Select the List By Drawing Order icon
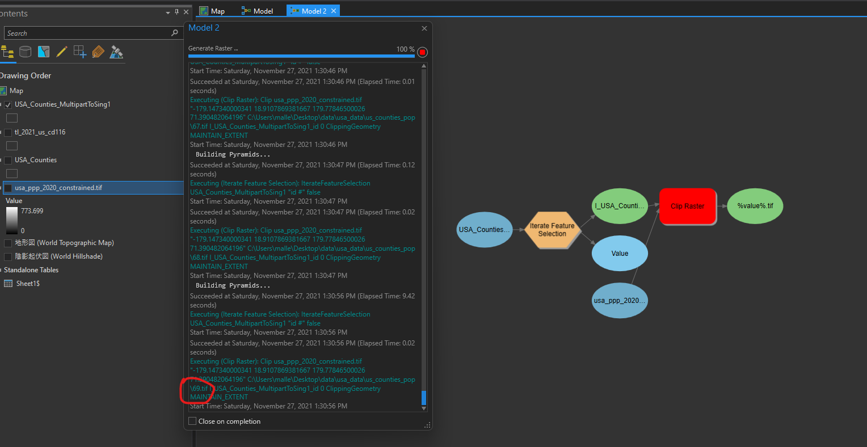867x447 pixels. (x=8, y=52)
